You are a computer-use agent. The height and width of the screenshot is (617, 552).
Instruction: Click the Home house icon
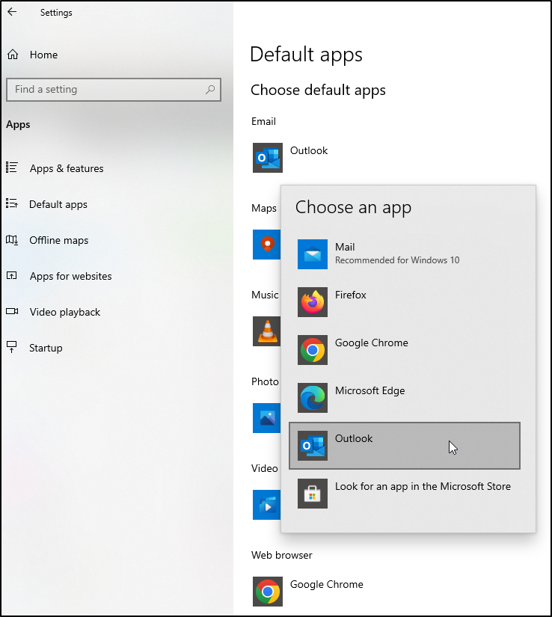[13, 55]
